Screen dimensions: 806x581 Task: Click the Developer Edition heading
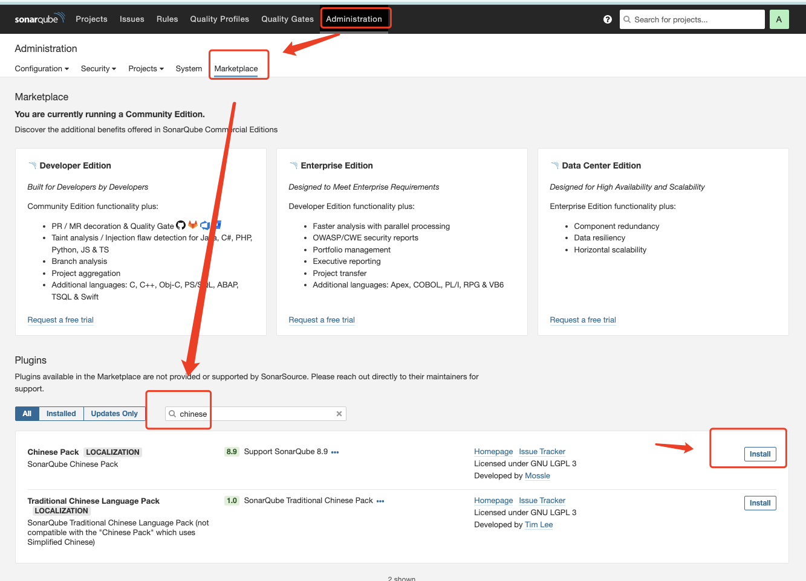click(75, 165)
